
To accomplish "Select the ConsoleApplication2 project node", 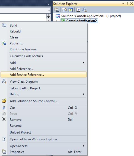I will [x=79, y=21].
